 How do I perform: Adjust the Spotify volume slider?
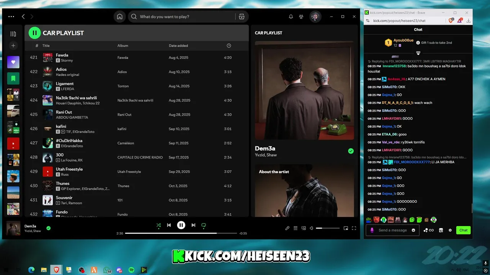[328, 228]
